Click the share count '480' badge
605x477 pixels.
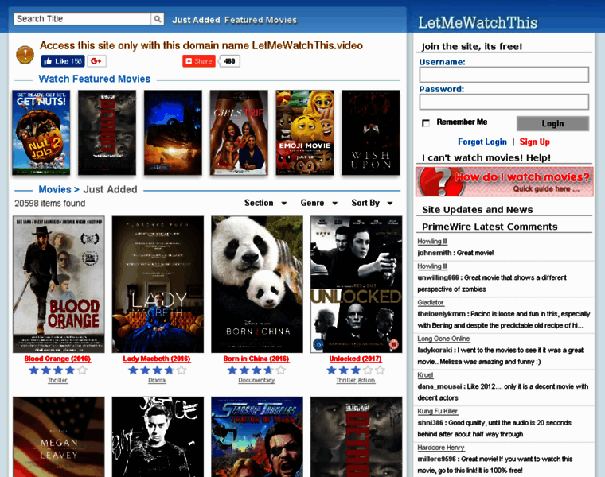pos(229,61)
